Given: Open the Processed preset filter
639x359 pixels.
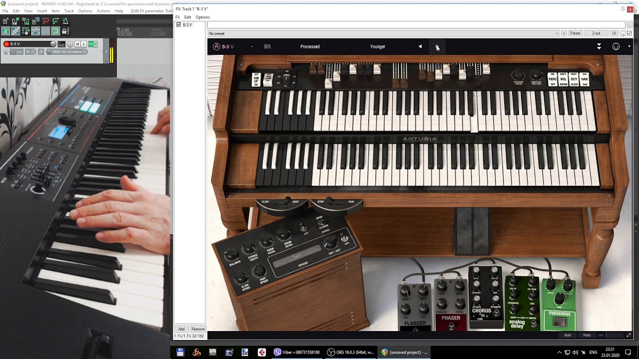Looking at the screenshot, I should click(x=310, y=46).
